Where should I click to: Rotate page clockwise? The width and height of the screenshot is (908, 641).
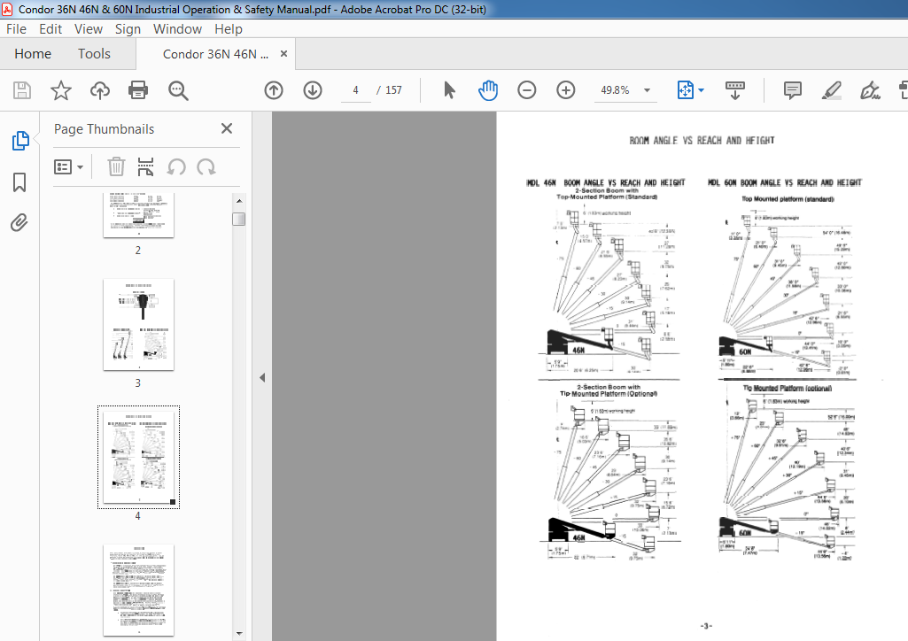[x=206, y=167]
